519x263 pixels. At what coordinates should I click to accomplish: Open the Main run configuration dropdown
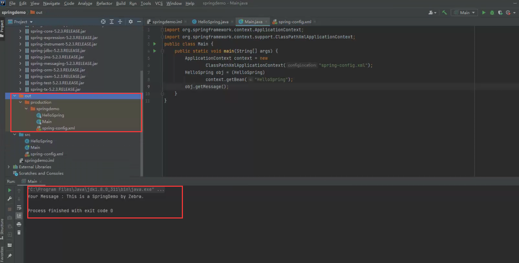(x=464, y=12)
